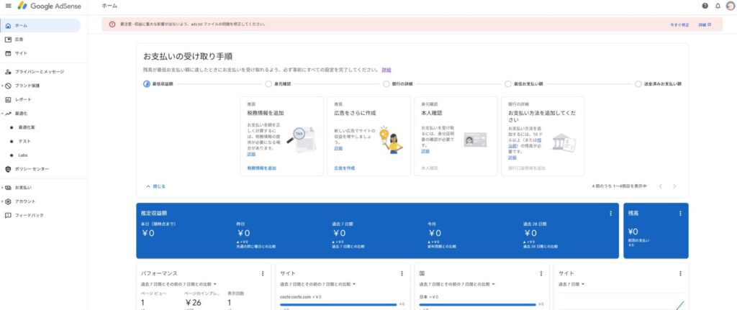Open the notifications bell
Screen dimensions: 737x310
click(x=718, y=6)
